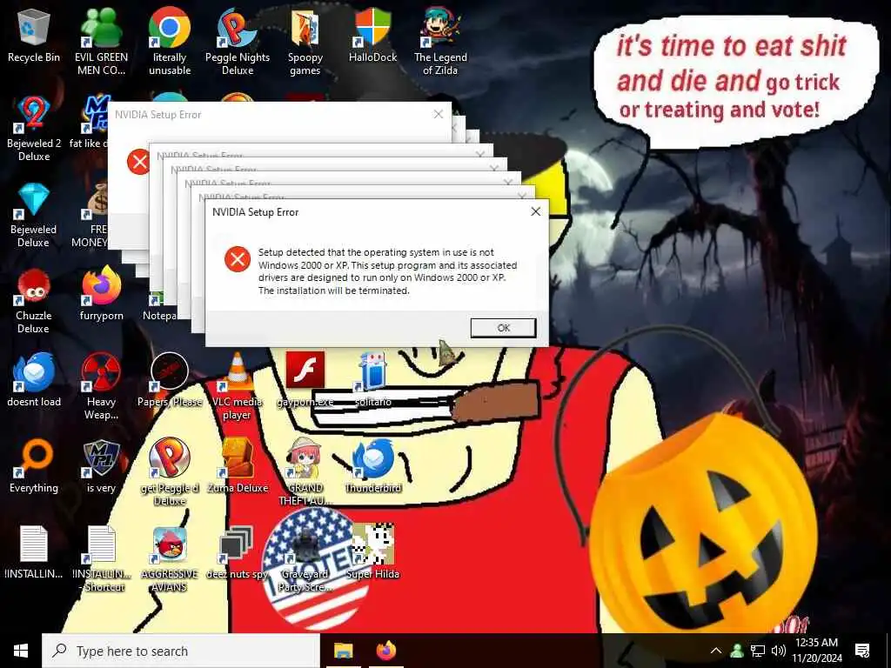The image size is (891, 668).
Task: Open the Chrome icon labeled literally unusable
Action: (x=170, y=43)
